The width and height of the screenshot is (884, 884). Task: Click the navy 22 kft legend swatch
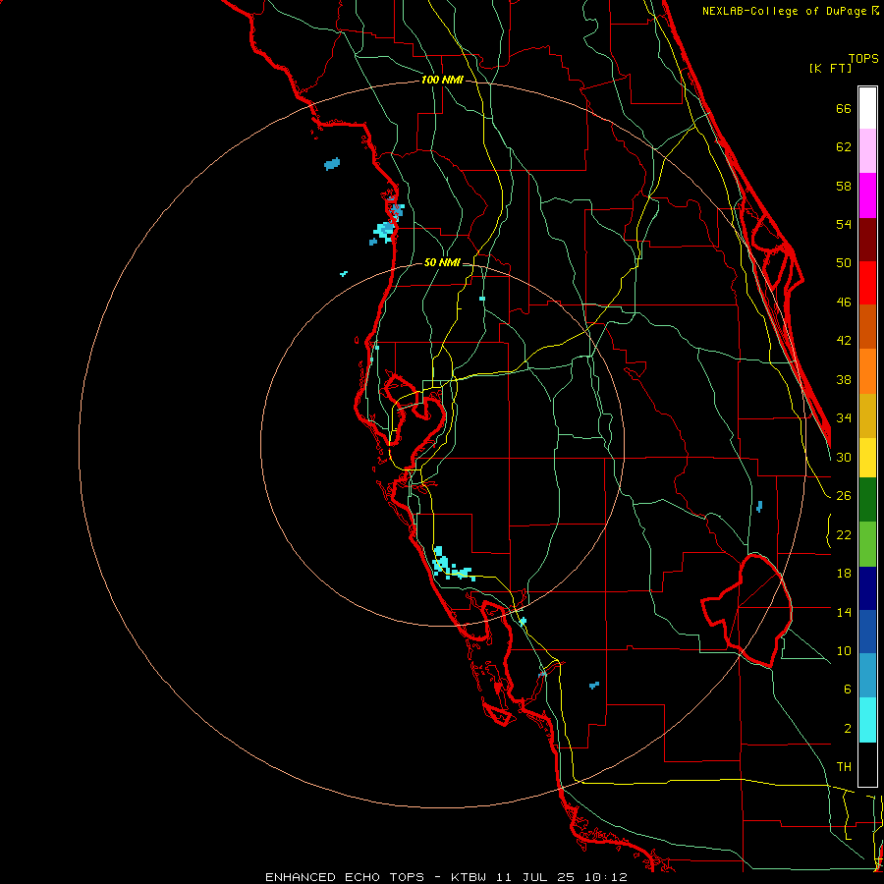tap(867, 587)
